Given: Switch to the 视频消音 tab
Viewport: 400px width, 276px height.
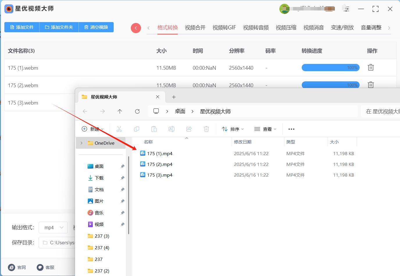Looking at the screenshot, I should [314, 28].
